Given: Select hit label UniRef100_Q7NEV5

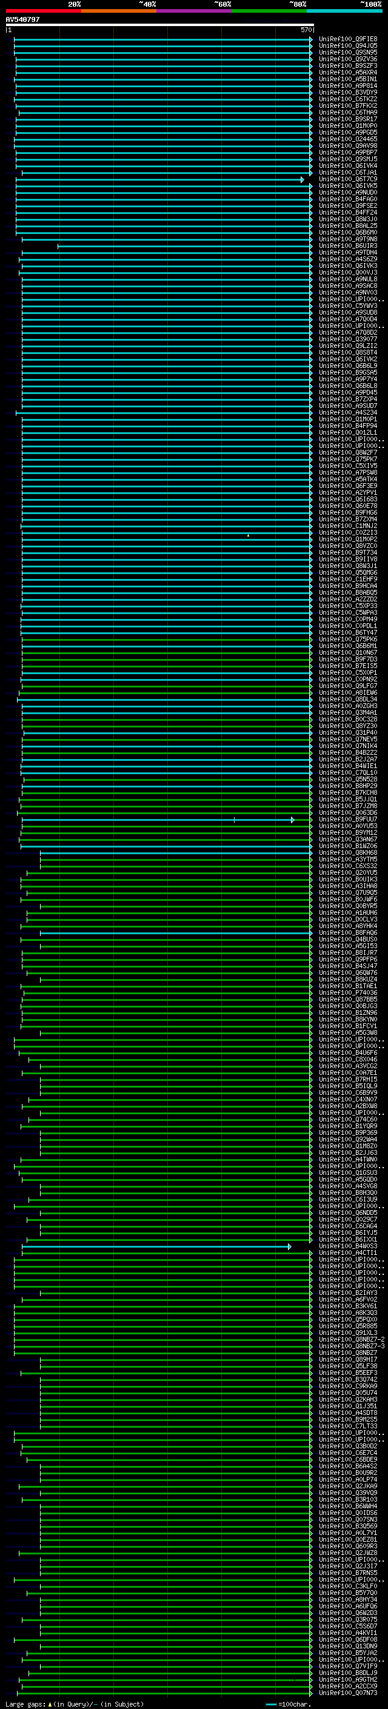Looking at the screenshot, I should pyautogui.click(x=348, y=739).
